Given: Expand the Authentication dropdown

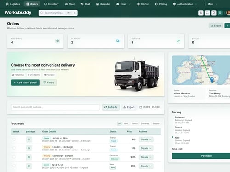Looking at the screenshot, I should pyautogui.click(x=185, y=4).
